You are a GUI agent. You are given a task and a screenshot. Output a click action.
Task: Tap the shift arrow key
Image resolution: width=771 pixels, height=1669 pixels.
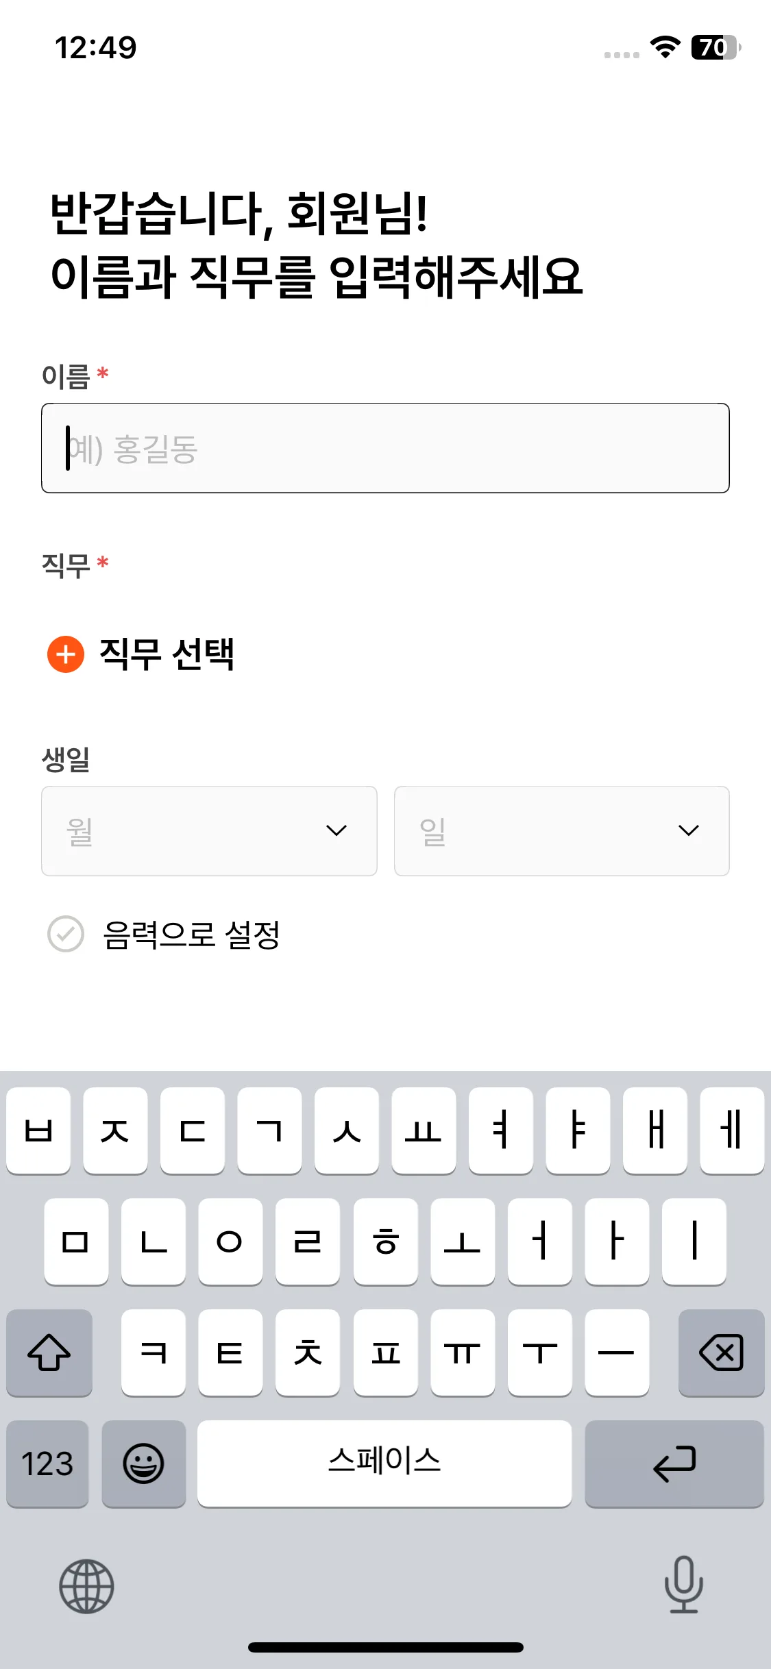tap(49, 1352)
